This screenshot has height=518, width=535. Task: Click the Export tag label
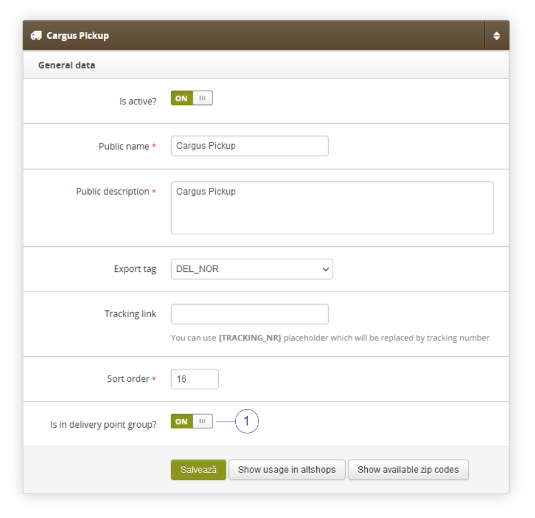click(135, 269)
